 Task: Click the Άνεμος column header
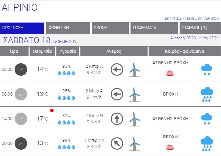[x=114, y=51]
